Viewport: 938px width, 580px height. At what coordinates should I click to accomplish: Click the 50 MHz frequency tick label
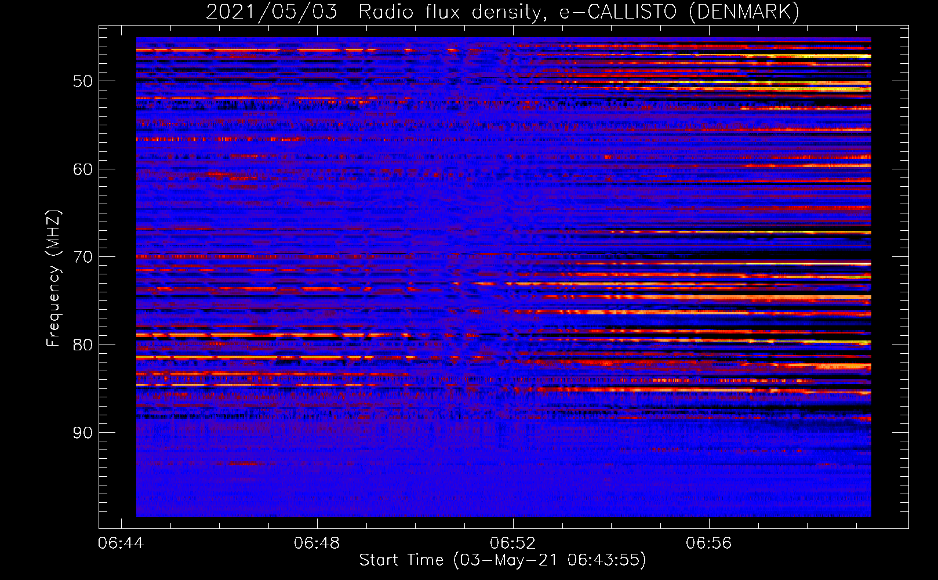pos(83,81)
